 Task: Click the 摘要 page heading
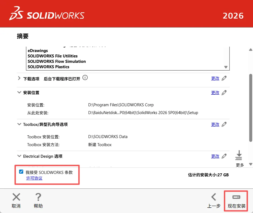click(x=23, y=36)
